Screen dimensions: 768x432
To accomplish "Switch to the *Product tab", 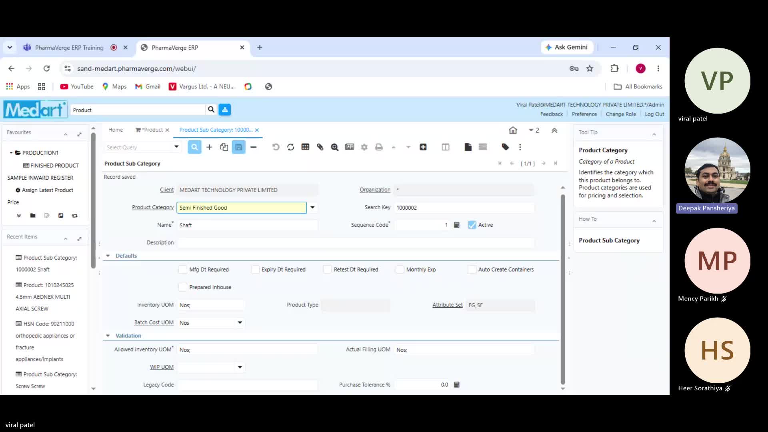I will [149, 130].
